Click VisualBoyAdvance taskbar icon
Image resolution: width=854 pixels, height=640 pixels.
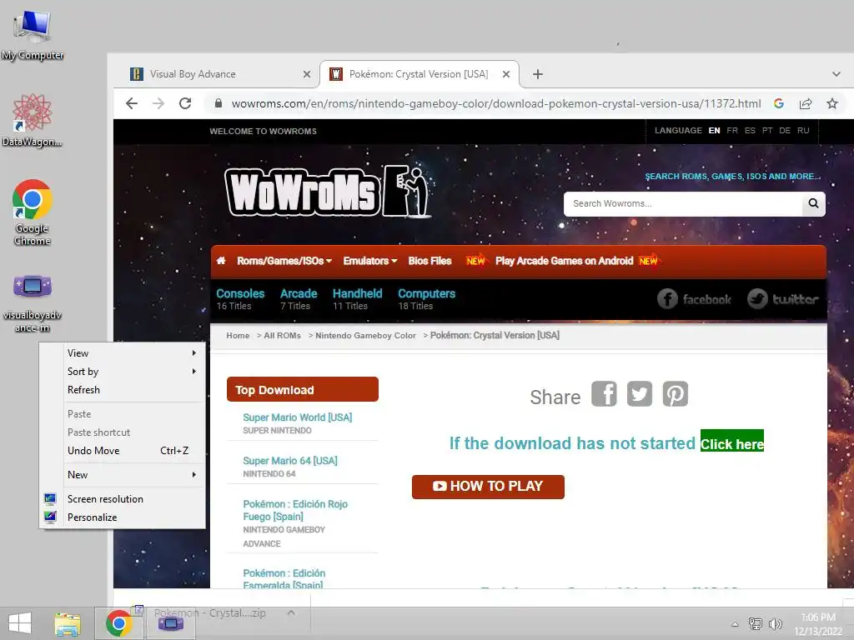tap(170, 623)
